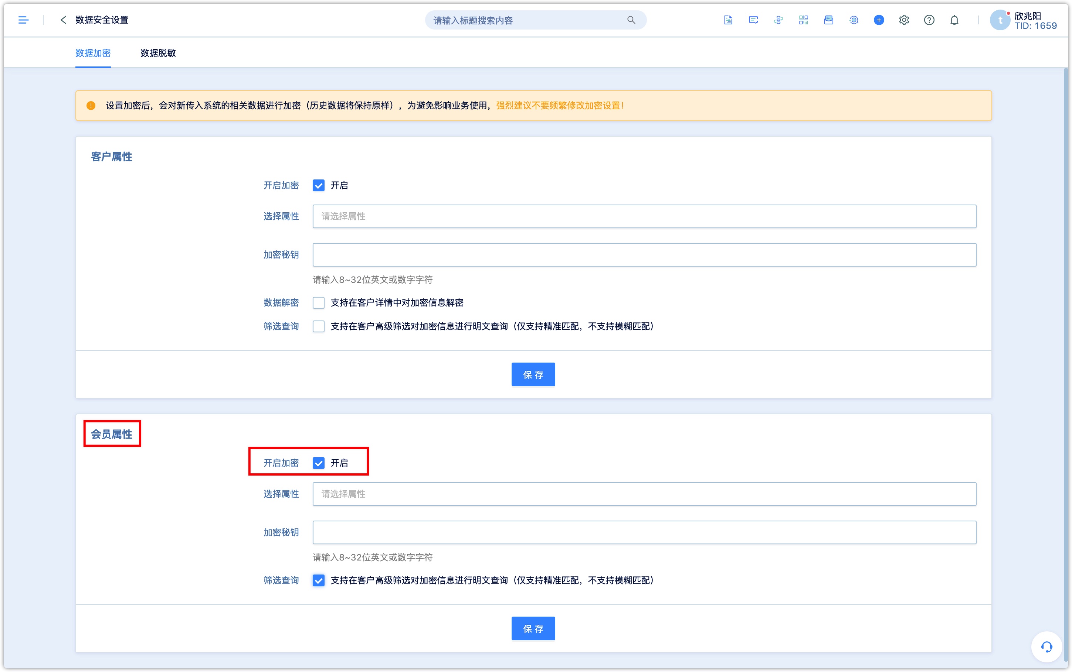The width and height of the screenshot is (1072, 672).
Task: Click 请输入8~32位 hint in 客户属性
Action: (x=373, y=280)
